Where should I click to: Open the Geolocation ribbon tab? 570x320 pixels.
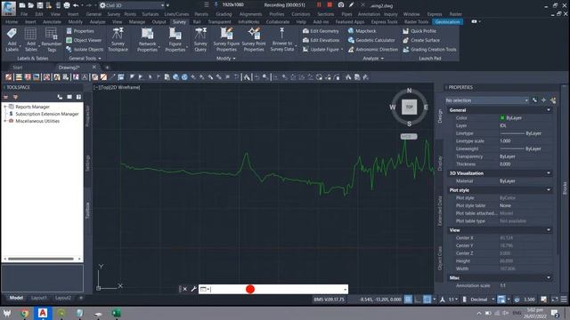447,21
